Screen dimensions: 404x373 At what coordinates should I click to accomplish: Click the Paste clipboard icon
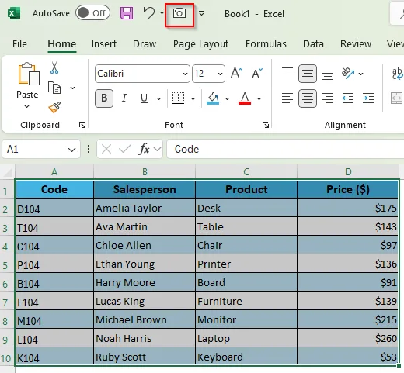click(28, 74)
